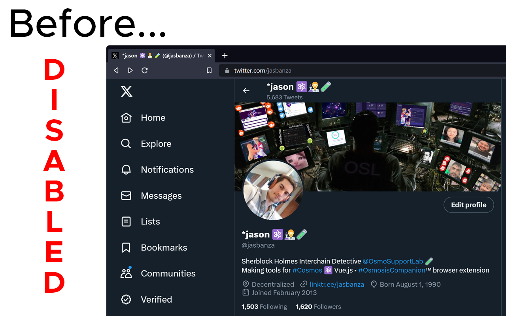Click the padlock site security icon
Image resolution: width=506 pixels, height=316 pixels.
coord(227,71)
